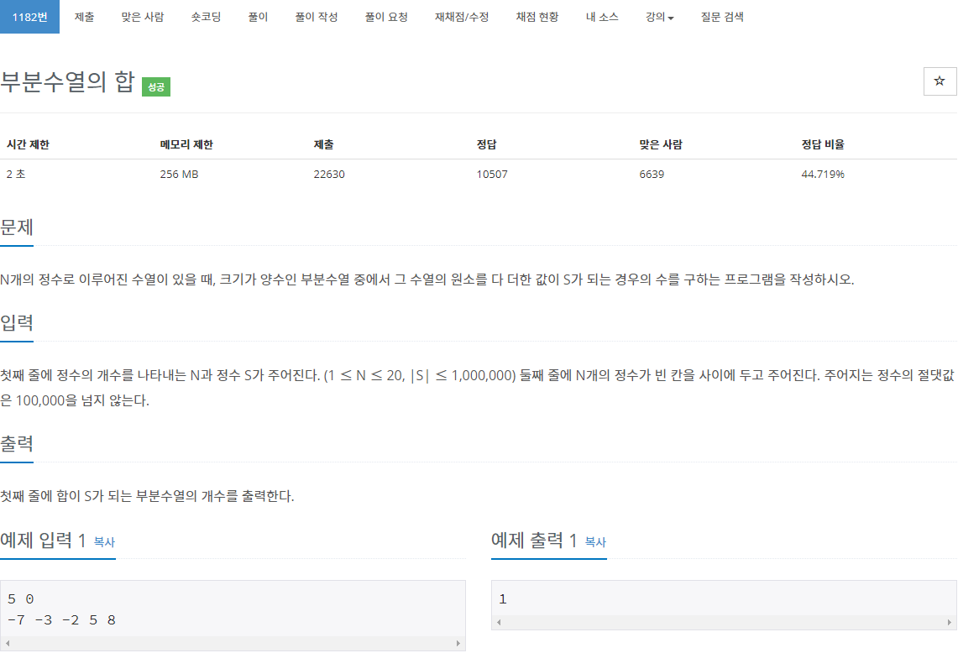Click the example input scrollbar right arrow
This screenshot has width=958, height=653.
point(458,643)
